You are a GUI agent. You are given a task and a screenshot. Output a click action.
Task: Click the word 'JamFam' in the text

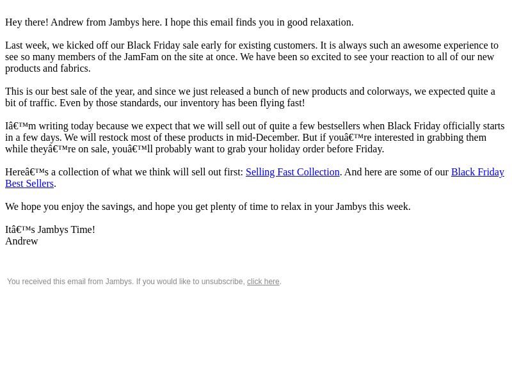[x=141, y=57]
